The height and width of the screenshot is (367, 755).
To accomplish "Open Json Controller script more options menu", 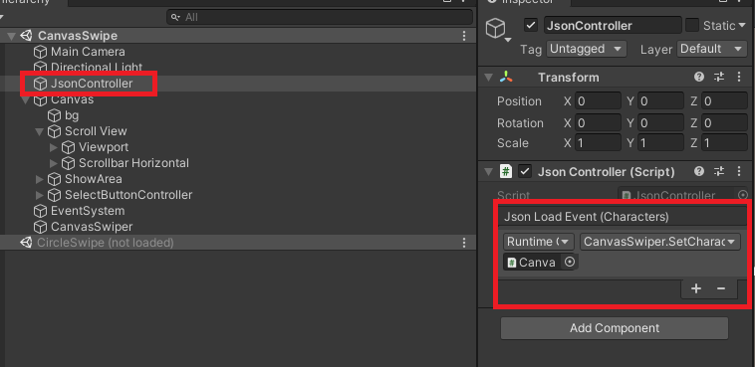I will [739, 171].
